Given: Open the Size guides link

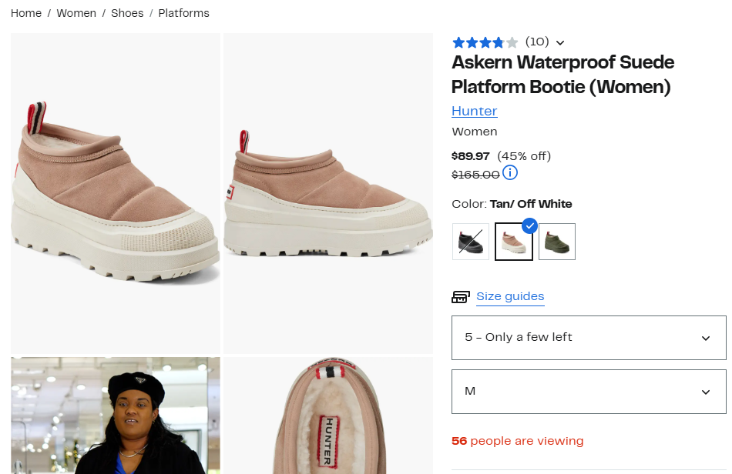Looking at the screenshot, I should (x=510, y=296).
